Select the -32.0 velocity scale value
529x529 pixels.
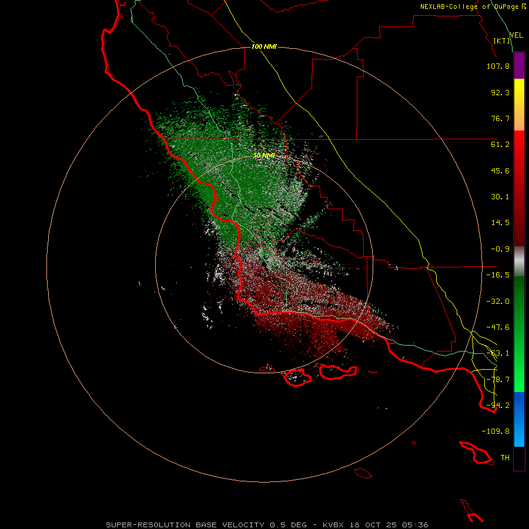click(498, 302)
